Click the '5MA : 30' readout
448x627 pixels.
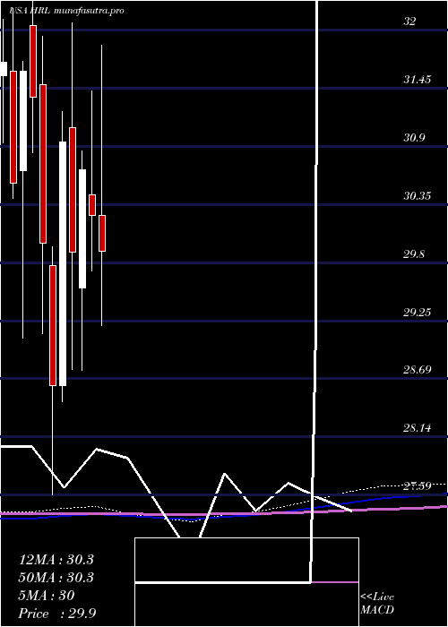point(47,596)
